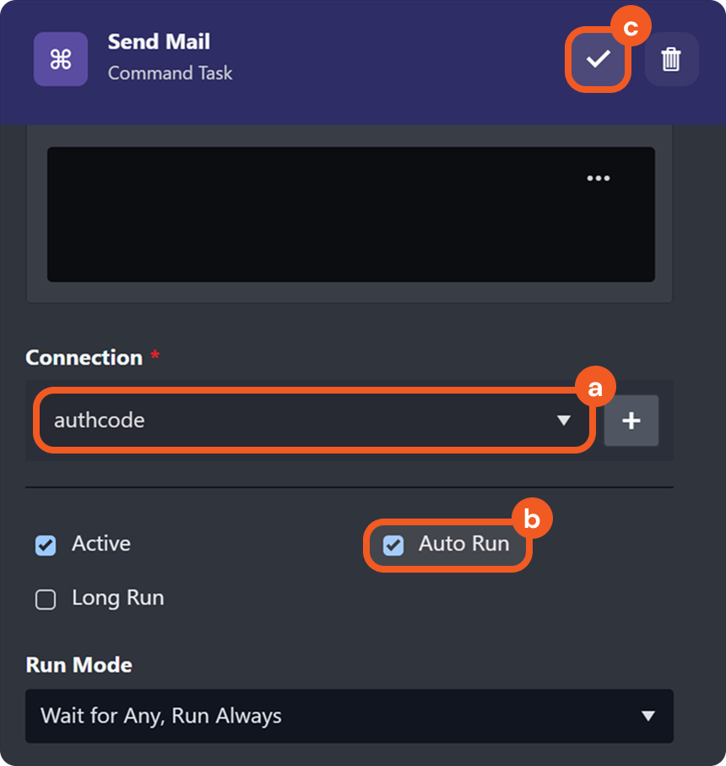Click the authcode text in Connection field
This screenshot has width=726, height=766.
[99, 421]
